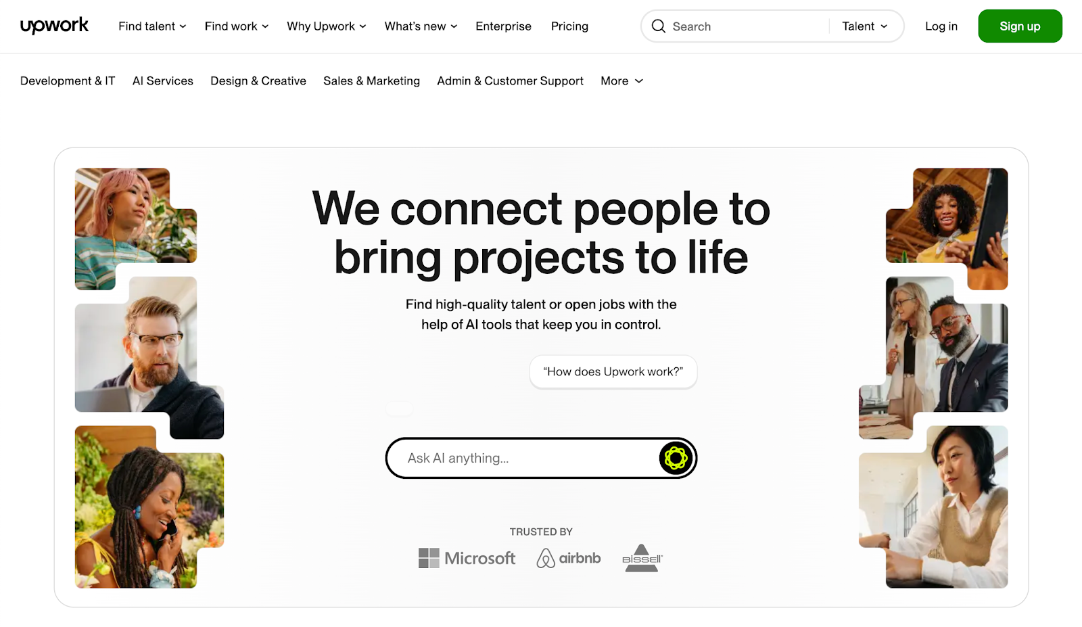Open the What's new dropdown
This screenshot has width=1082, height=627.
click(x=421, y=26)
